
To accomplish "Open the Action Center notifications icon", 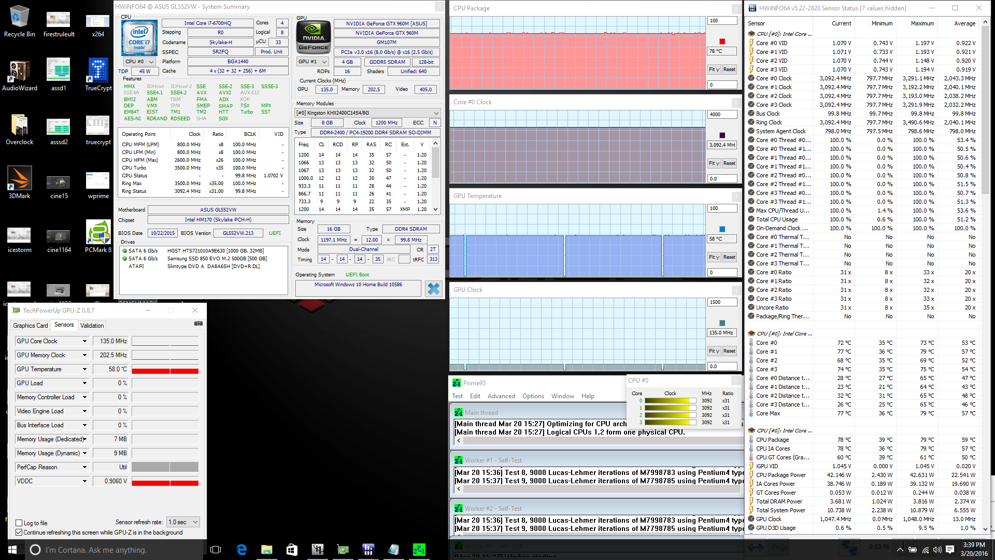I will coord(950,550).
